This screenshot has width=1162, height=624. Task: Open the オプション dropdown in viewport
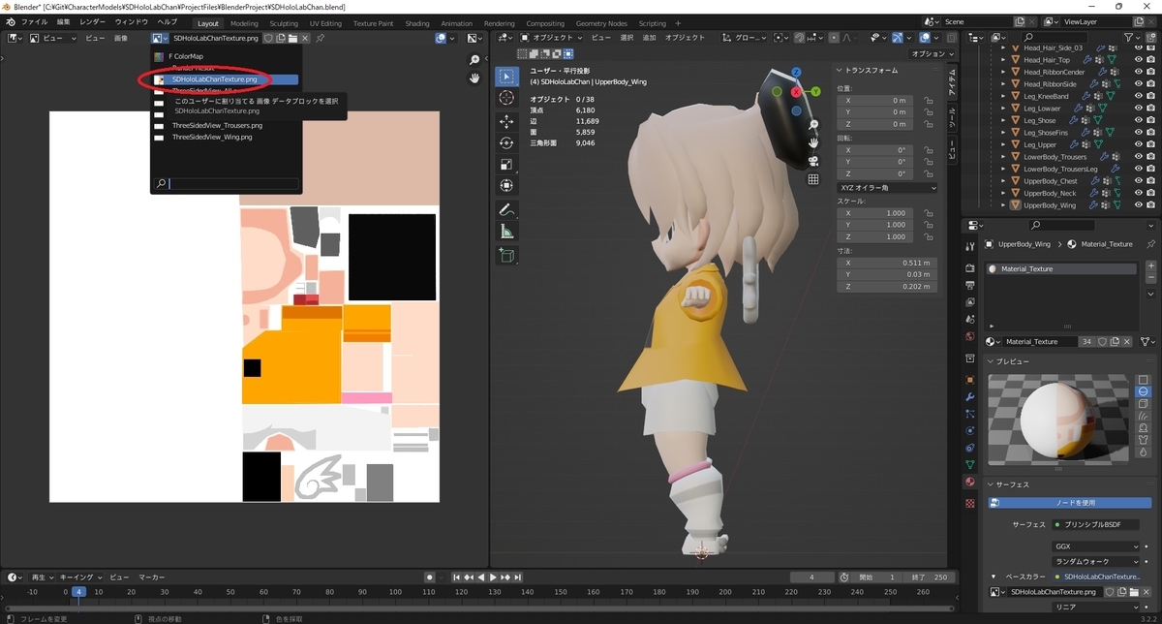pyautogui.click(x=933, y=54)
